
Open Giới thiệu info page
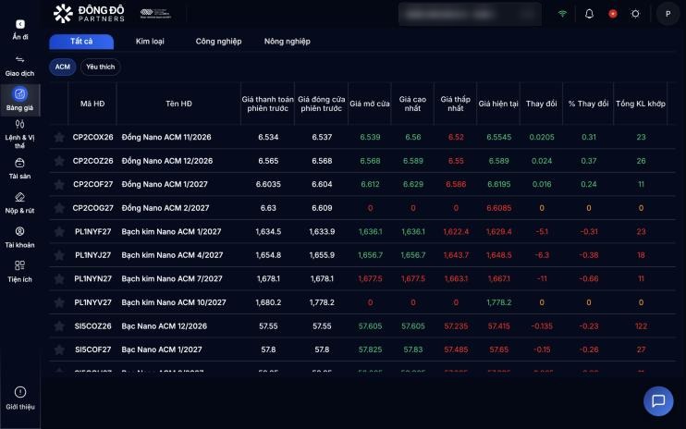pos(20,398)
